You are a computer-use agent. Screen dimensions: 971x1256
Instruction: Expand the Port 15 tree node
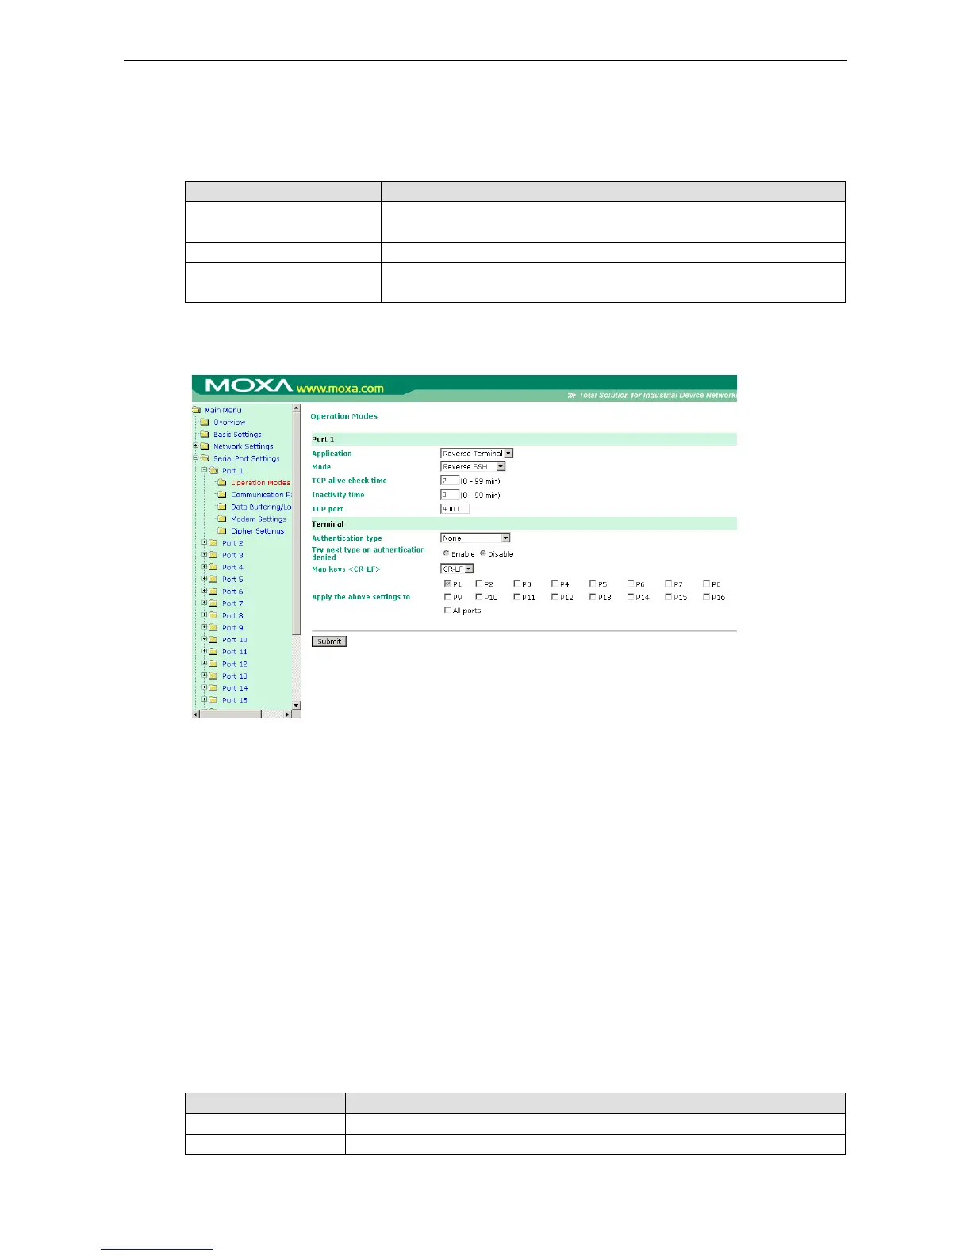[x=204, y=699]
